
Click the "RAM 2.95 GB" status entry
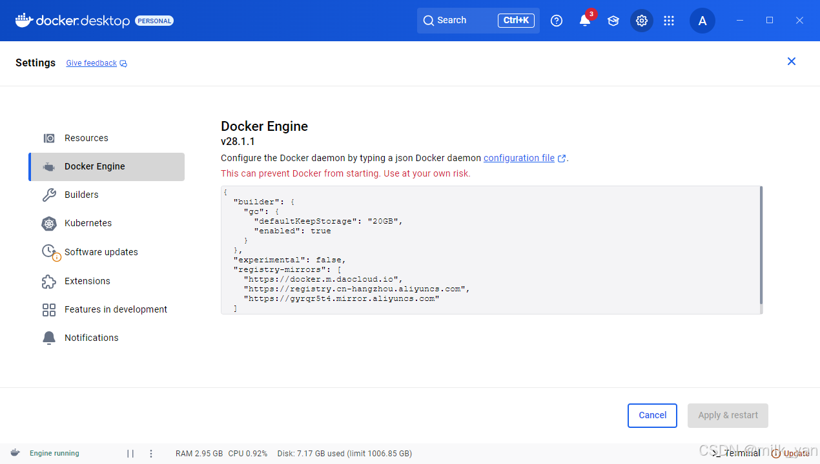pyautogui.click(x=199, y=454)
